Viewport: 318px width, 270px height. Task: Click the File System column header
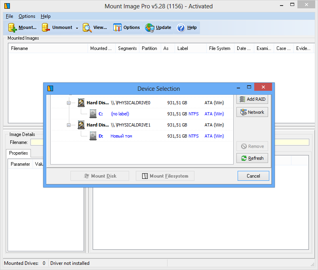[x=220, y=48]
